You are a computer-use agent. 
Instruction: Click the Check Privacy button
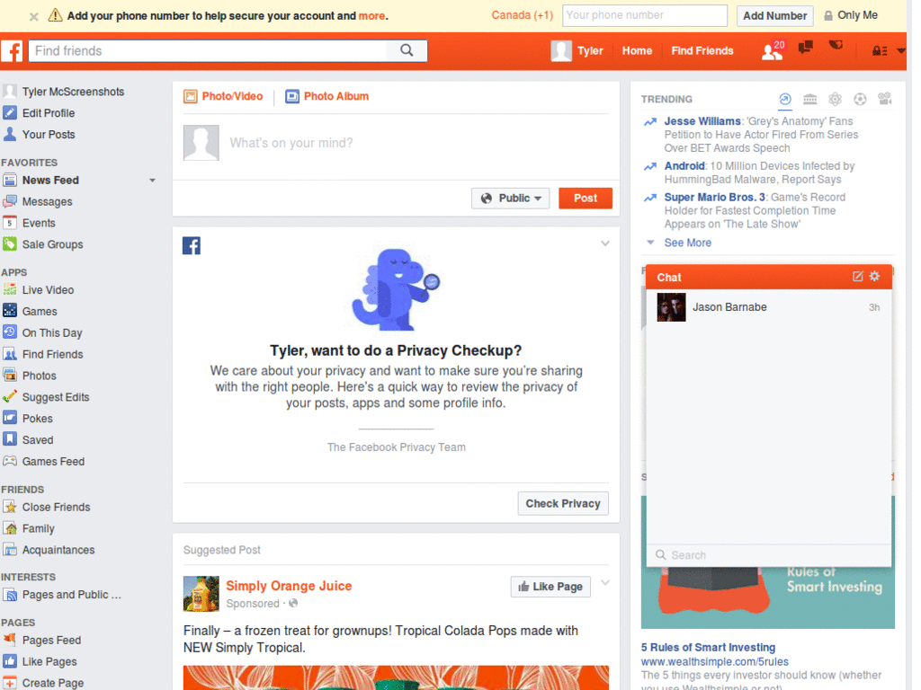(x=563, y=503)
